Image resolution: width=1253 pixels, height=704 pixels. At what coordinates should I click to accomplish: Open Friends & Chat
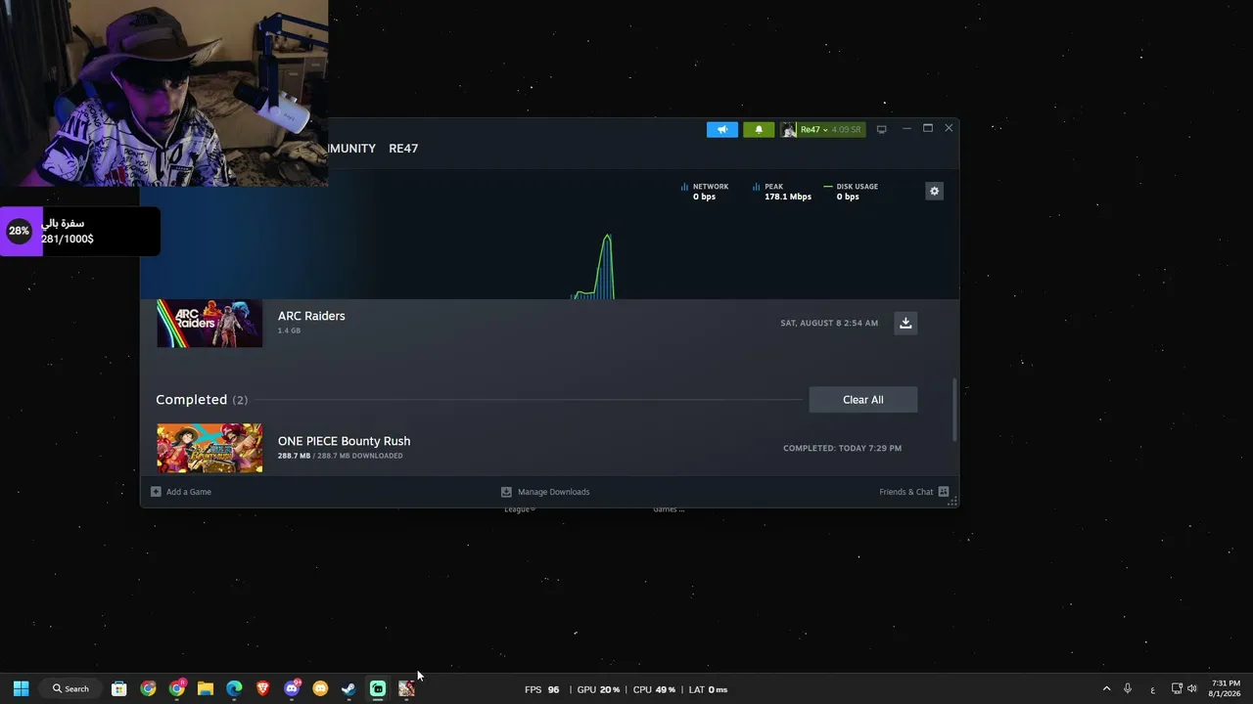click(x=913, y=492)
